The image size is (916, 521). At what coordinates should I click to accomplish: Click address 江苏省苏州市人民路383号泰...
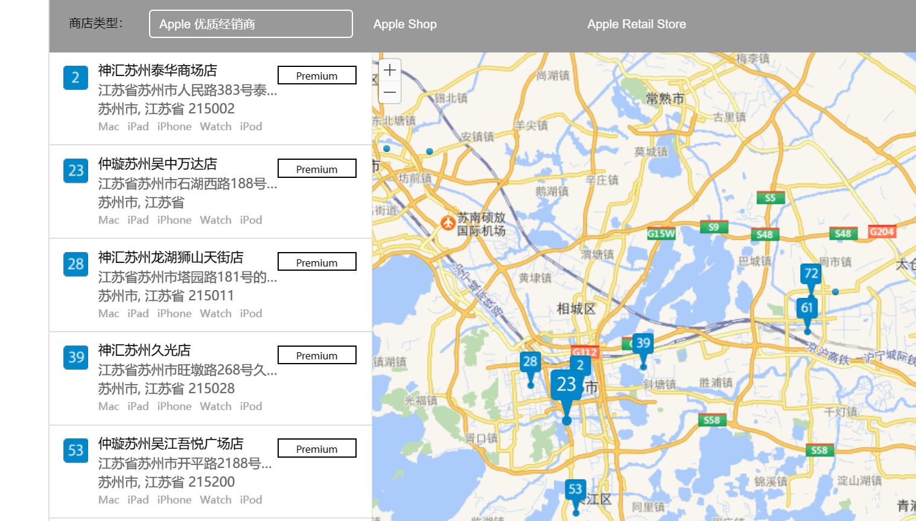click(x=188, y=90)
